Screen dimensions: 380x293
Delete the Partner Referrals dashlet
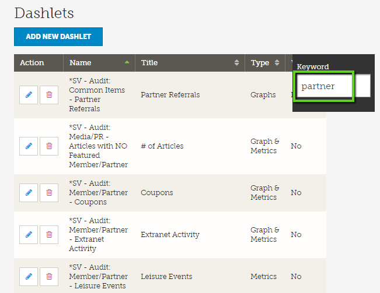49,95
